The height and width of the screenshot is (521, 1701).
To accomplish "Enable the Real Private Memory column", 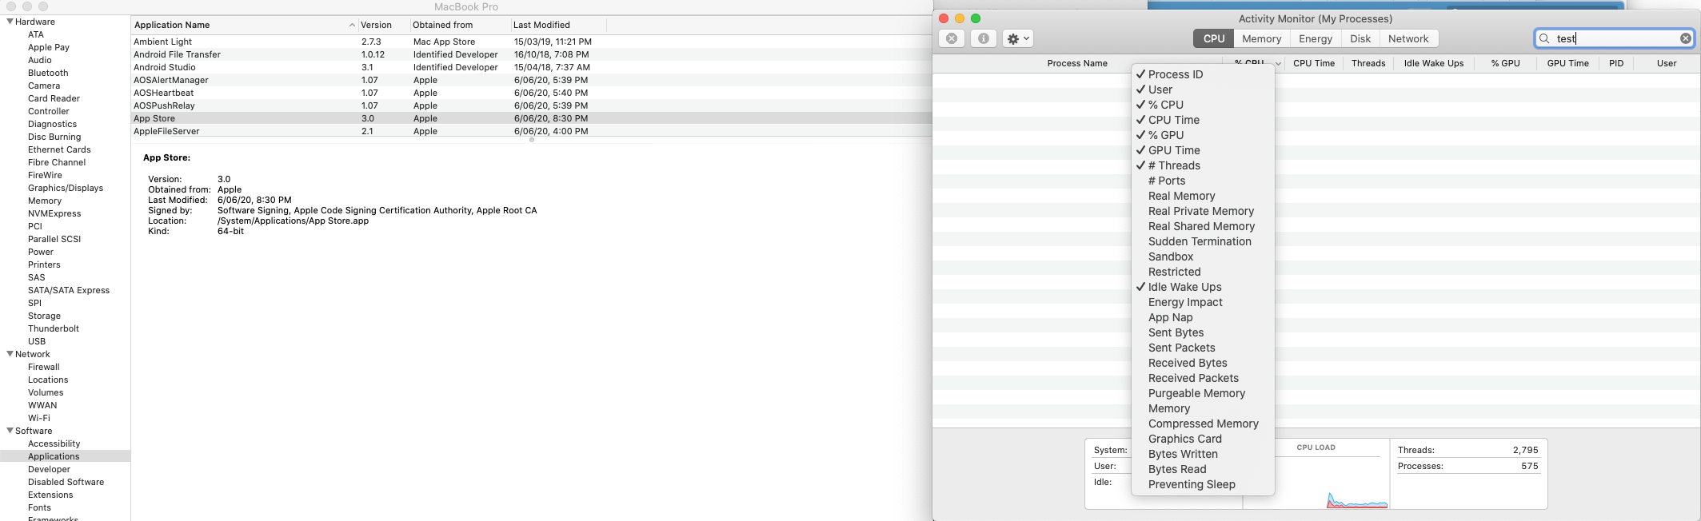I will coord(1203,211).
